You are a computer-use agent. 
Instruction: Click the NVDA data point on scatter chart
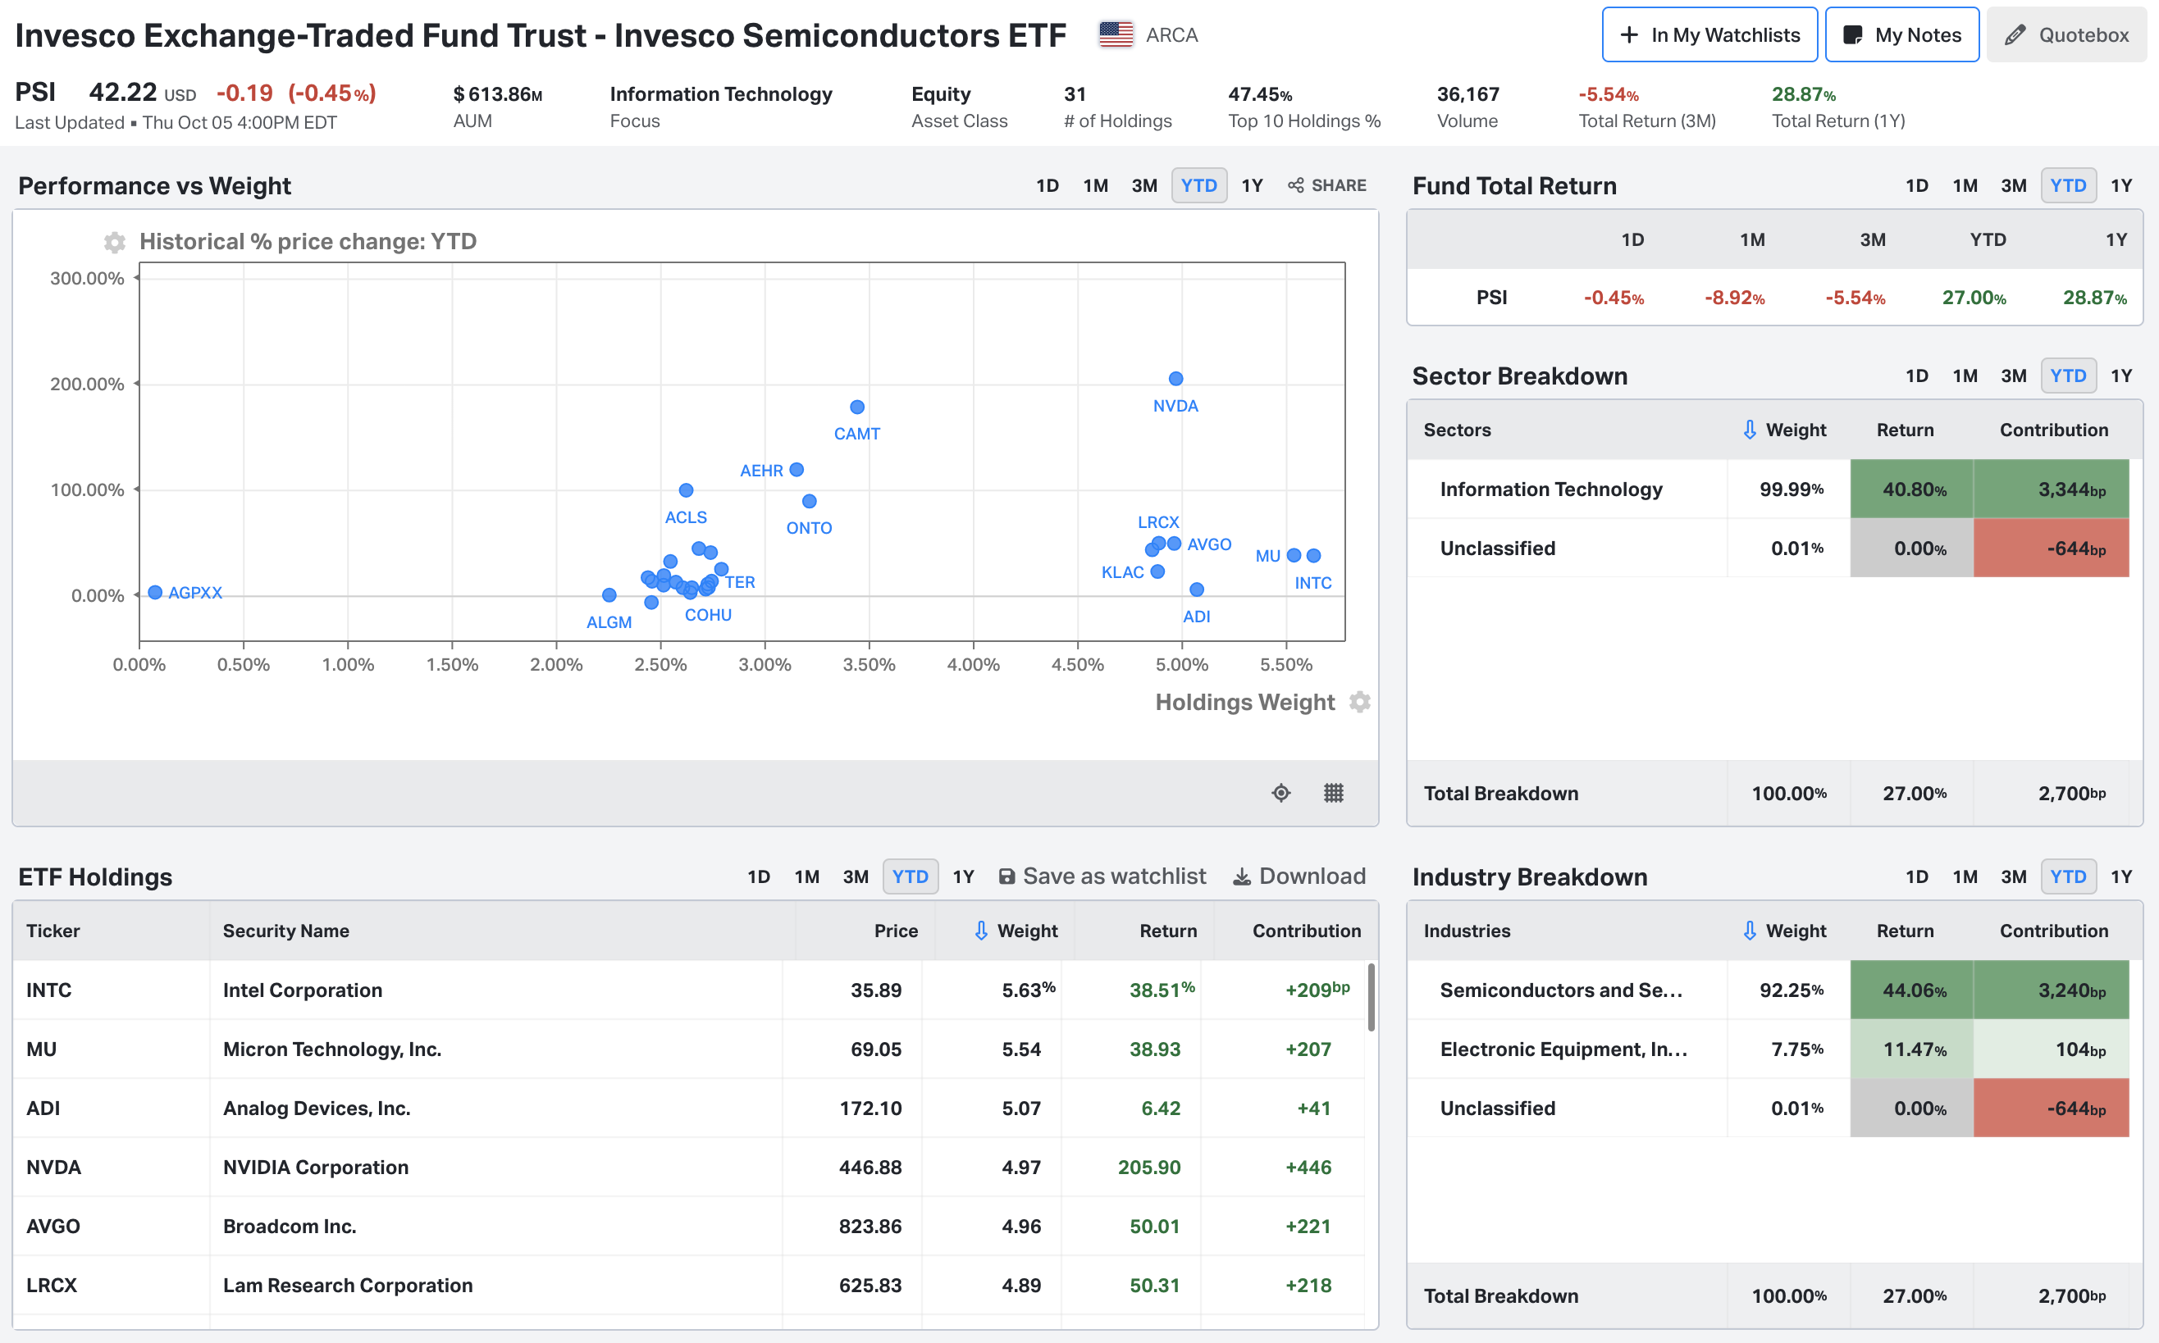pos(1175,379)
